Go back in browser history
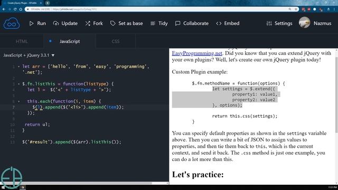This screenshot has width=338, height=190. [4, 9]
